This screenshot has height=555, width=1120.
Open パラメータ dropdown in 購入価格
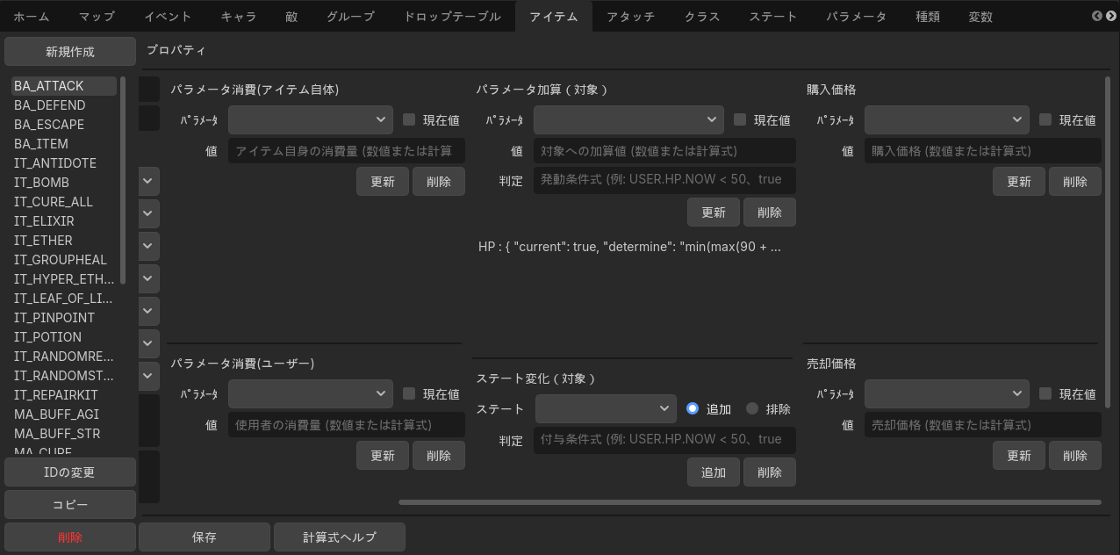pyautogui.click(x=947, y=120)
